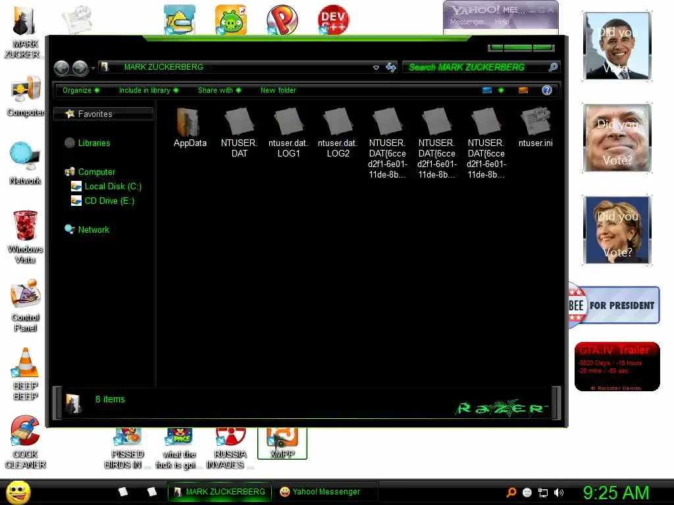Click the New folder button
Screen dimensions: 674x505
click(x=278, y=90)
